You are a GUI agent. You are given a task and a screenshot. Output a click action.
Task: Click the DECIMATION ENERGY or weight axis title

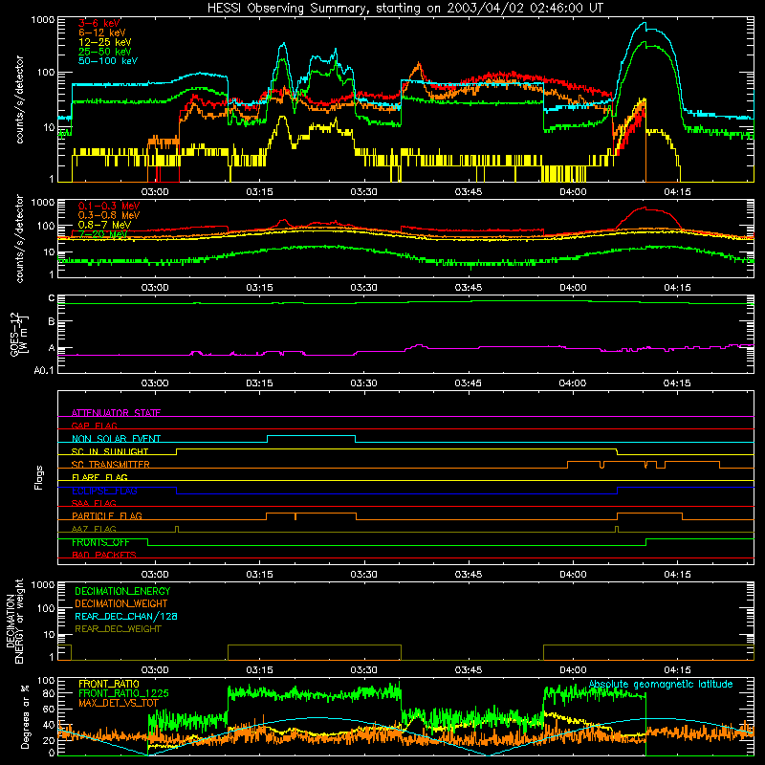pos(14,621)
